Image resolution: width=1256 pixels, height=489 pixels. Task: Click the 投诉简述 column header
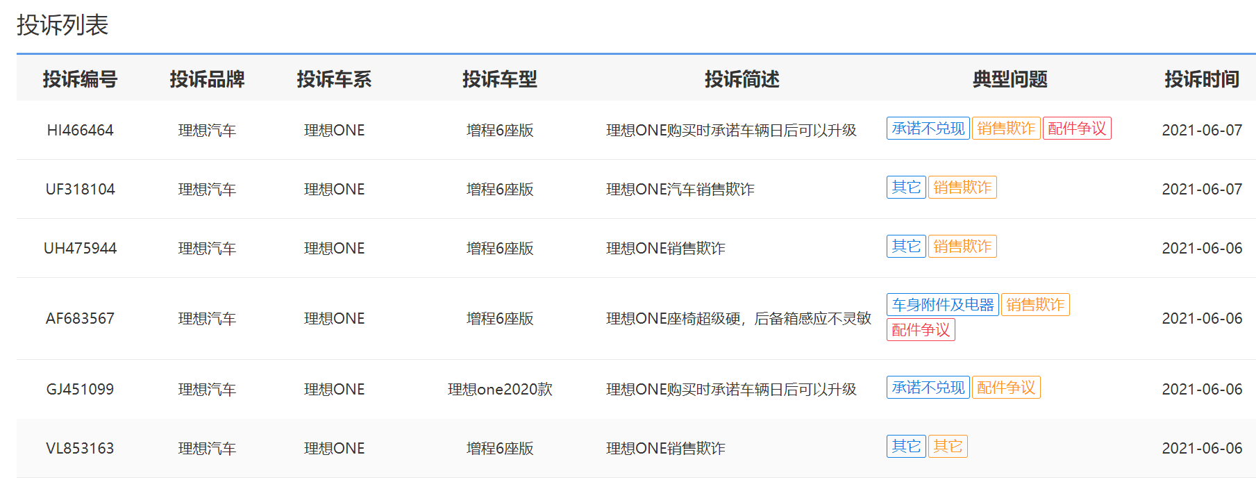point(742,79)
